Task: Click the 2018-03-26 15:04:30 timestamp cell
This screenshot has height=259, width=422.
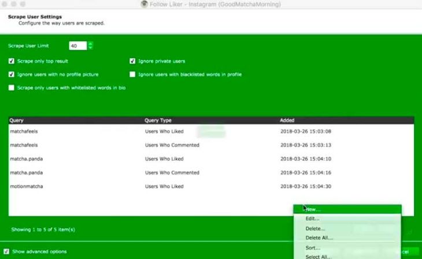Action: (x=306, y=186)
